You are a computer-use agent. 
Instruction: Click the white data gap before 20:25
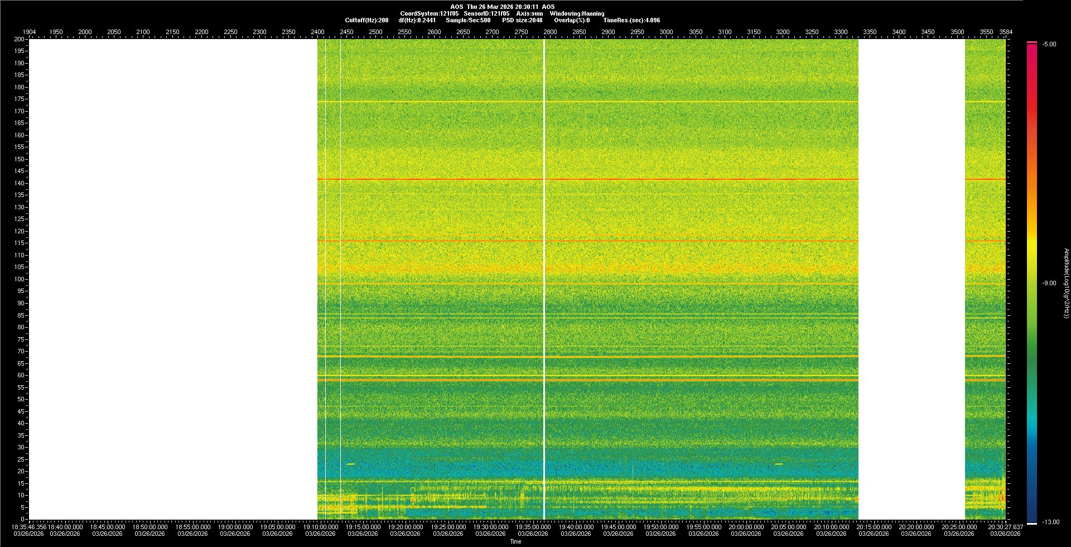pos(911,279)
